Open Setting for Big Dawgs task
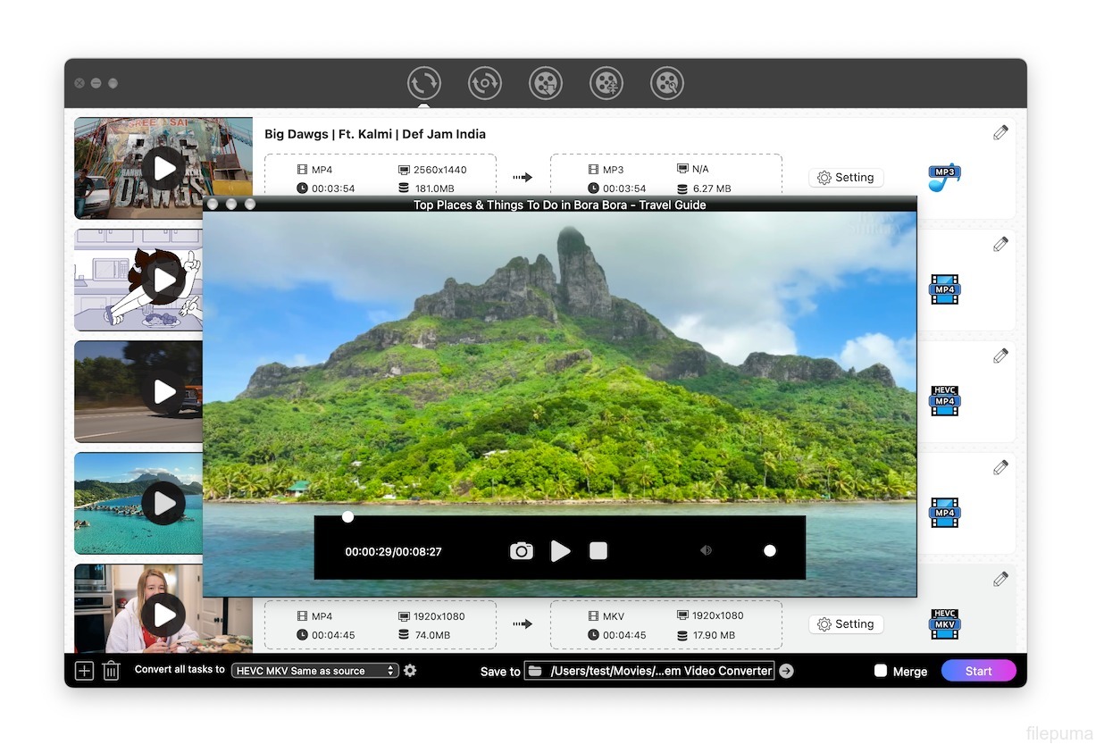Image resolution: width=1104 pixels, height=753 pixels. point(846,178)
